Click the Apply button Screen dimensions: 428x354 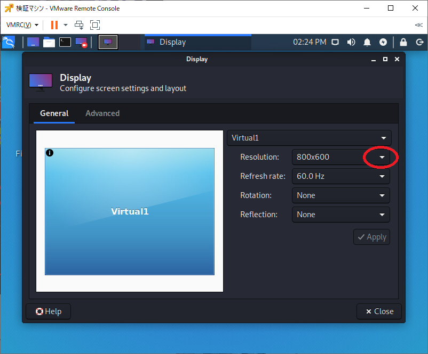pos(372,237)
